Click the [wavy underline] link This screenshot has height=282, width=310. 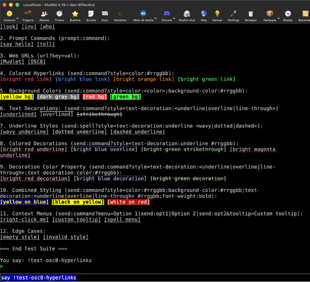[x=24, y=132]
